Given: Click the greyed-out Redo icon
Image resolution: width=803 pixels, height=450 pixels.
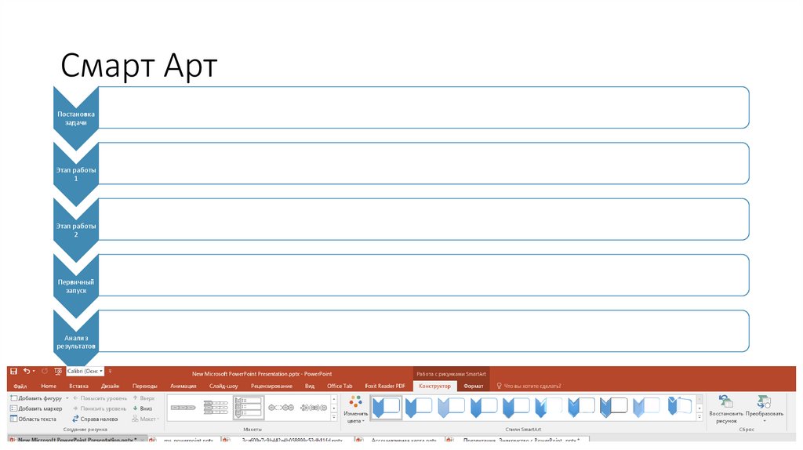Looking at the screenshot, I should point(45,371).
